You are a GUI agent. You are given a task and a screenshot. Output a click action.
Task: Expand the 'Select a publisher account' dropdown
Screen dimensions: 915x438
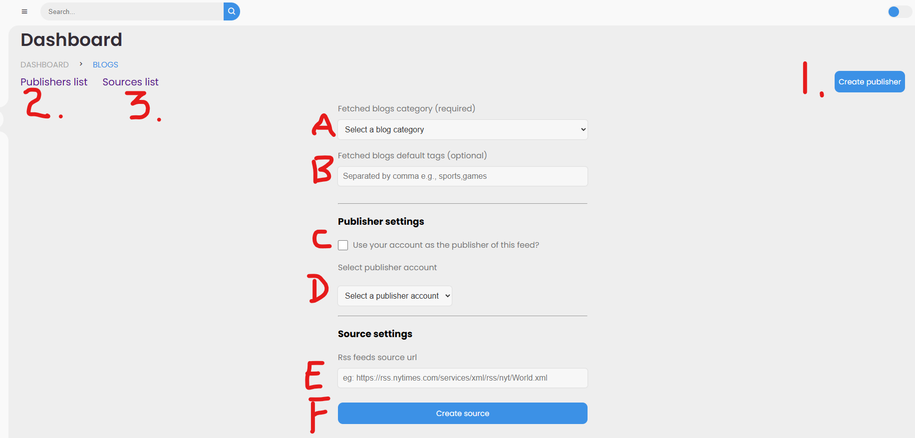coord(395,296)
